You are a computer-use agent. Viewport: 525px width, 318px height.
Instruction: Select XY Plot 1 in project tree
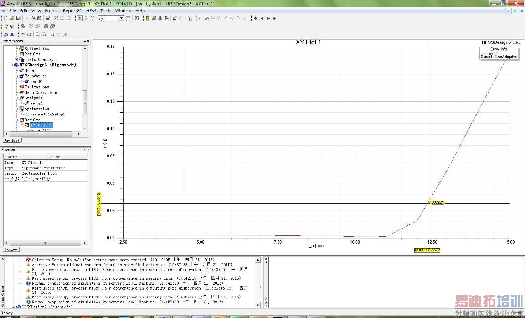(x=41, y=125)
